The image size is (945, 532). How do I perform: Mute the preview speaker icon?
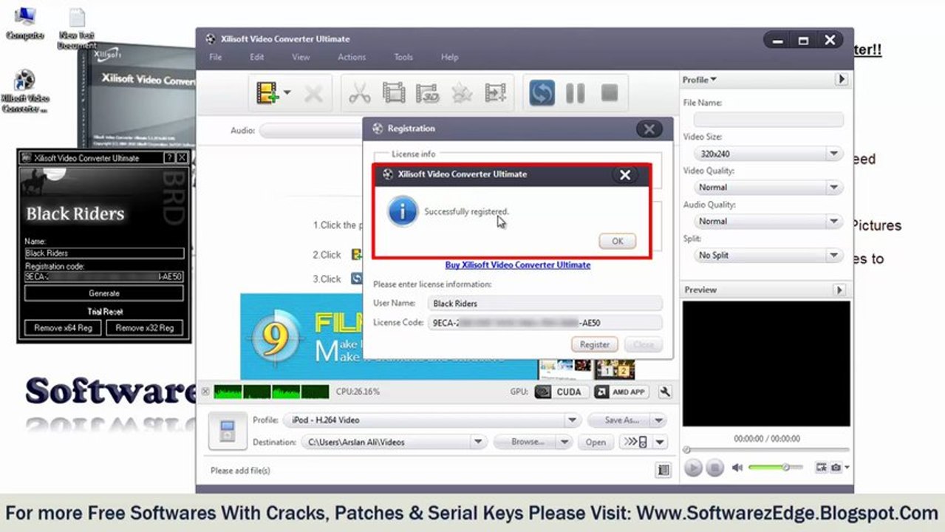click(737, 468)
